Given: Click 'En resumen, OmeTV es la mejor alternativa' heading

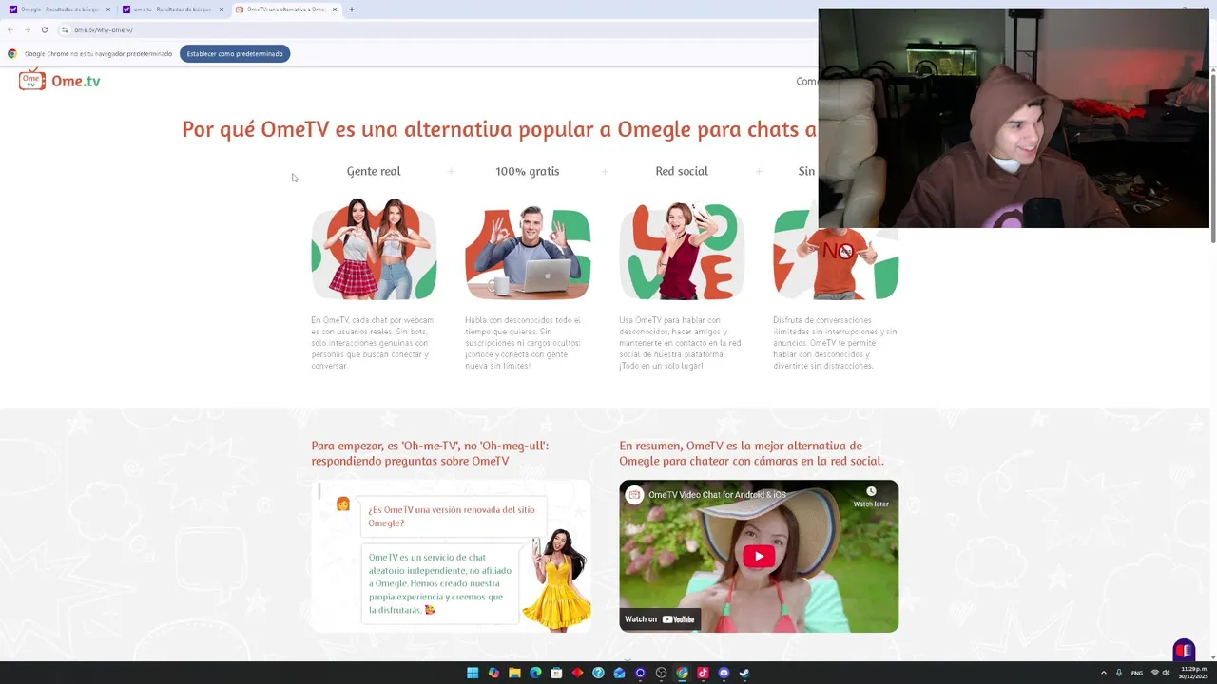Looking at the screenshot, I should click(751, 453).
